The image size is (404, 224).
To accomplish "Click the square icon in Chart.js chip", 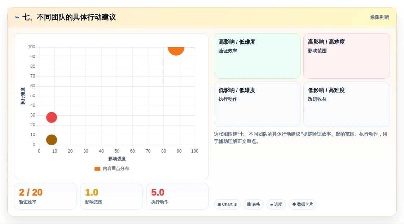I will 219,205.
